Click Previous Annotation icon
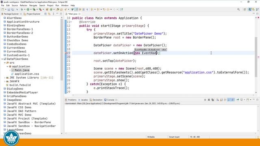Screen dimensions: 260x146 click(98, 9)
